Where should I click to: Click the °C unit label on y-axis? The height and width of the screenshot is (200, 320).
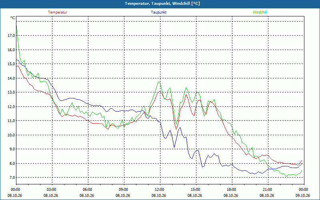(13, 18)
